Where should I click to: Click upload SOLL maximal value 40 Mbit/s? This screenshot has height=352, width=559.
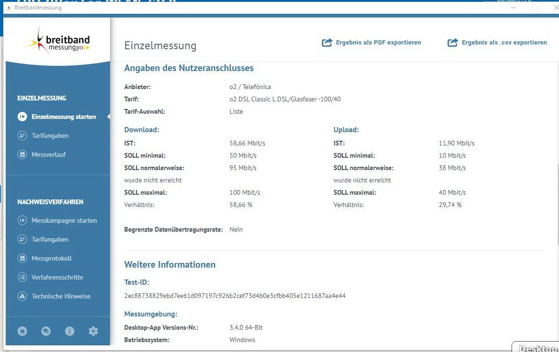pos(452,192)
